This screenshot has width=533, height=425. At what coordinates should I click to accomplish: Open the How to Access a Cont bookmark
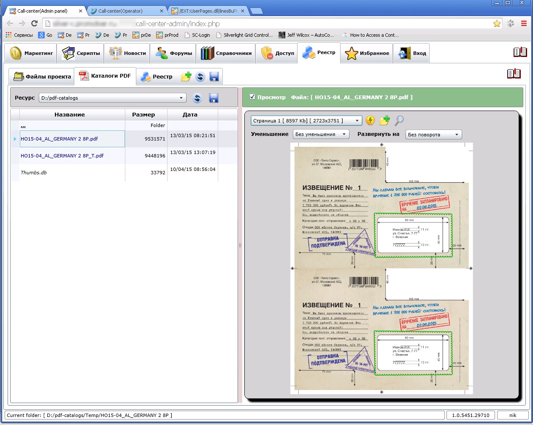pyautogui.click(x=370, y=35)
